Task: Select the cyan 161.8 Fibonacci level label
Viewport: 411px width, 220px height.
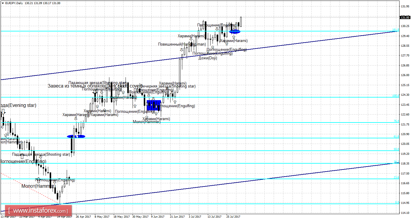Action: (396, 30)
